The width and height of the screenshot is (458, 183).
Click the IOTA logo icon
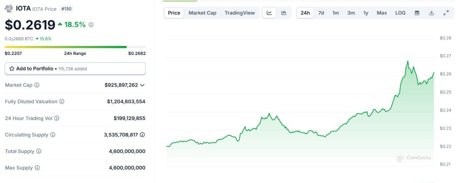[9, 9]
